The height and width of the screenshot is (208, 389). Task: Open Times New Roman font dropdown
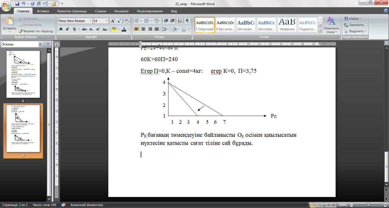click(91, 21)
